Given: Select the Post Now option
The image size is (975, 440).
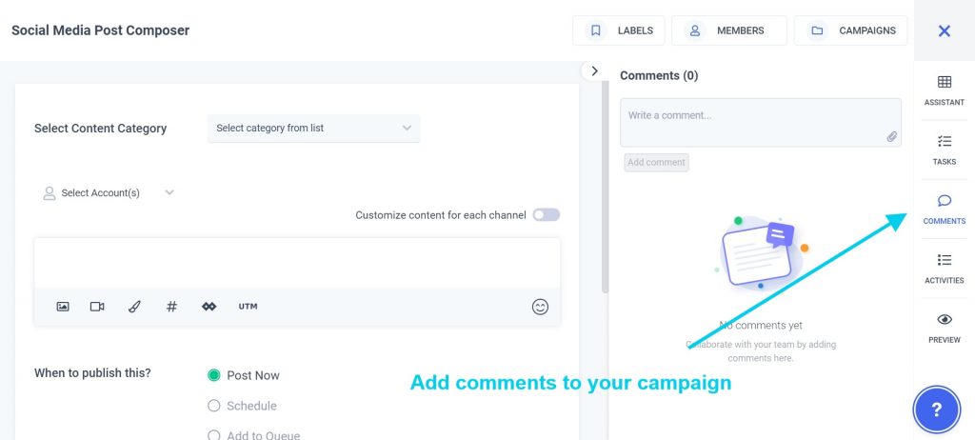Looking at the screenshot, I should click(214, 375).
